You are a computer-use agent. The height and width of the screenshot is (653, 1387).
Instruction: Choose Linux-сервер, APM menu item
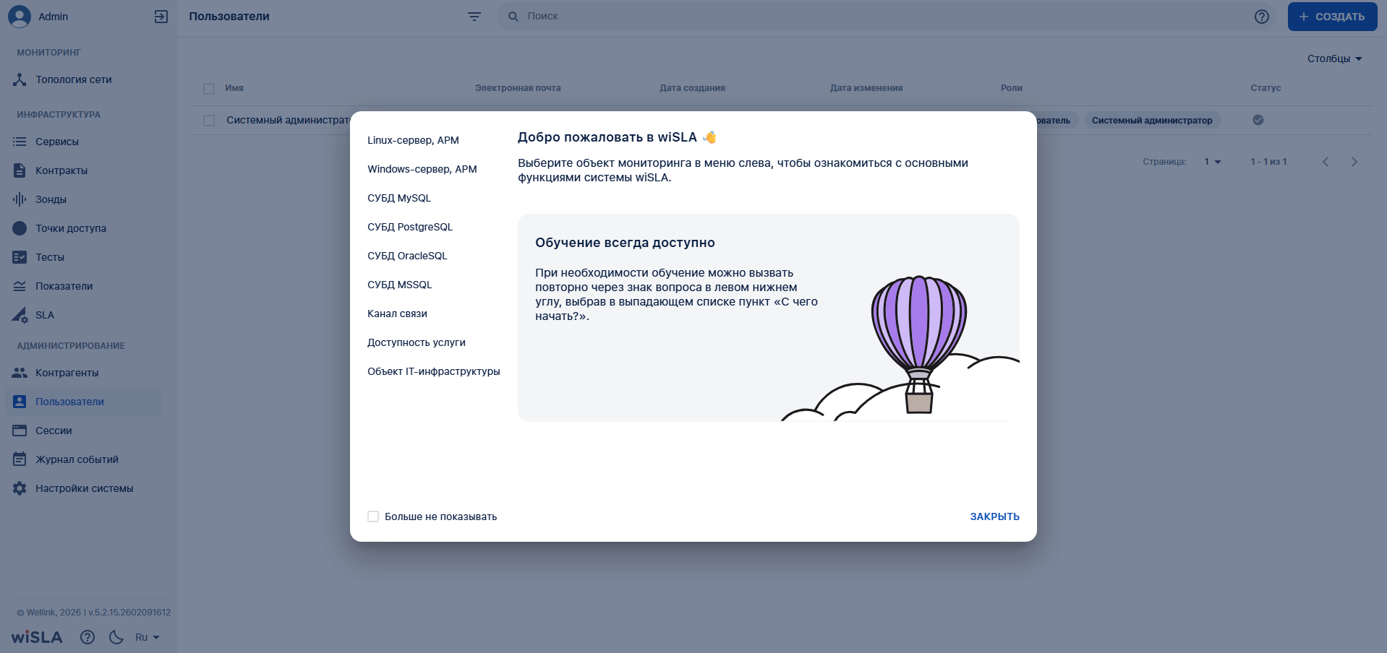(413, 140)
